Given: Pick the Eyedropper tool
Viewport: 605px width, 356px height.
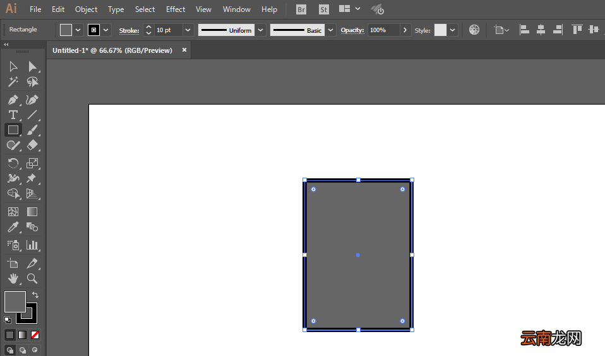Looking at the screenshot, I should pos(13,227).
